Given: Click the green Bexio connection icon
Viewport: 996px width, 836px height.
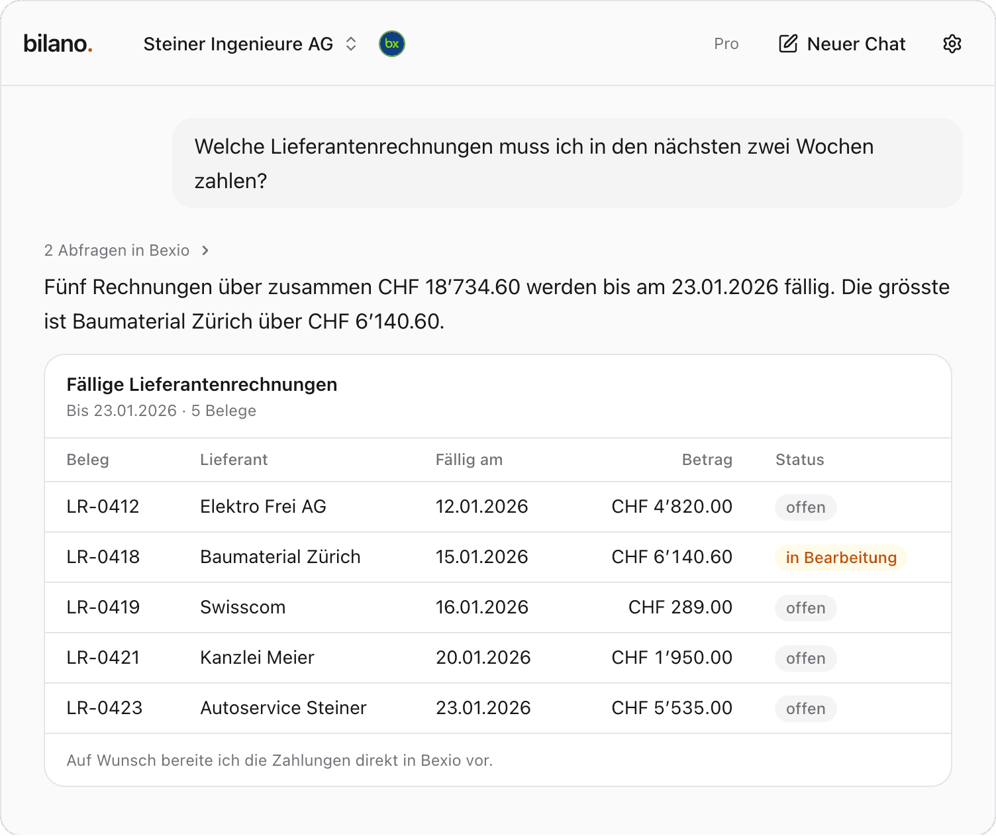Looking at the screenshot, I should (x=392, y=44).
